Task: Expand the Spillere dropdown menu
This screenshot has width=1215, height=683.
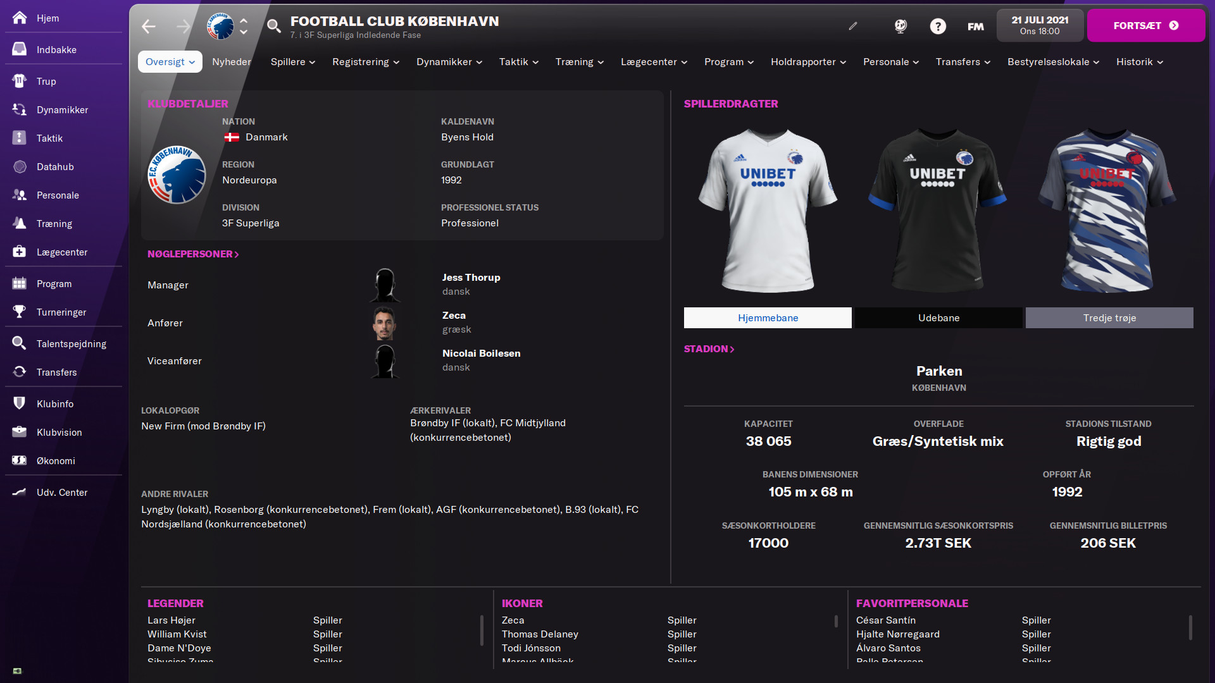Action: (x=292, y=61)
